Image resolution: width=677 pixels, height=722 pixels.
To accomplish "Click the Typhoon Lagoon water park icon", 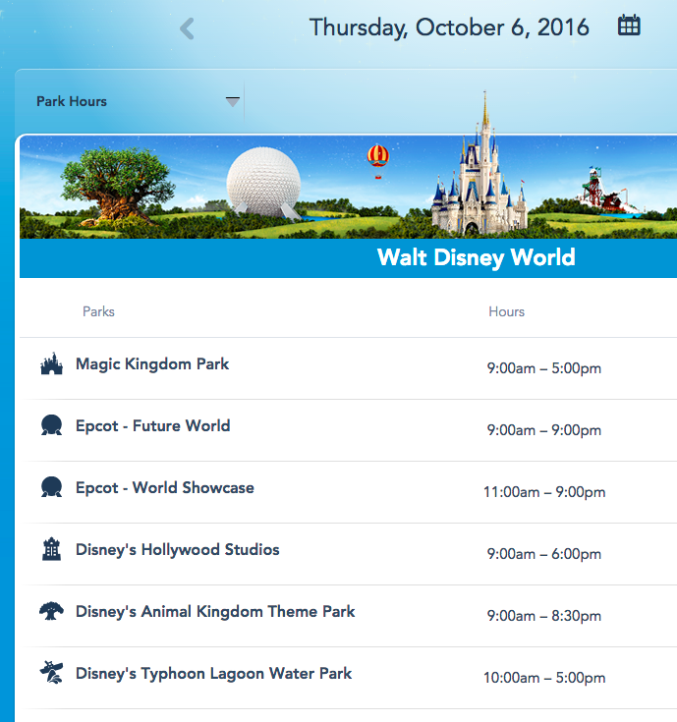I will click(x=51, y=675).
